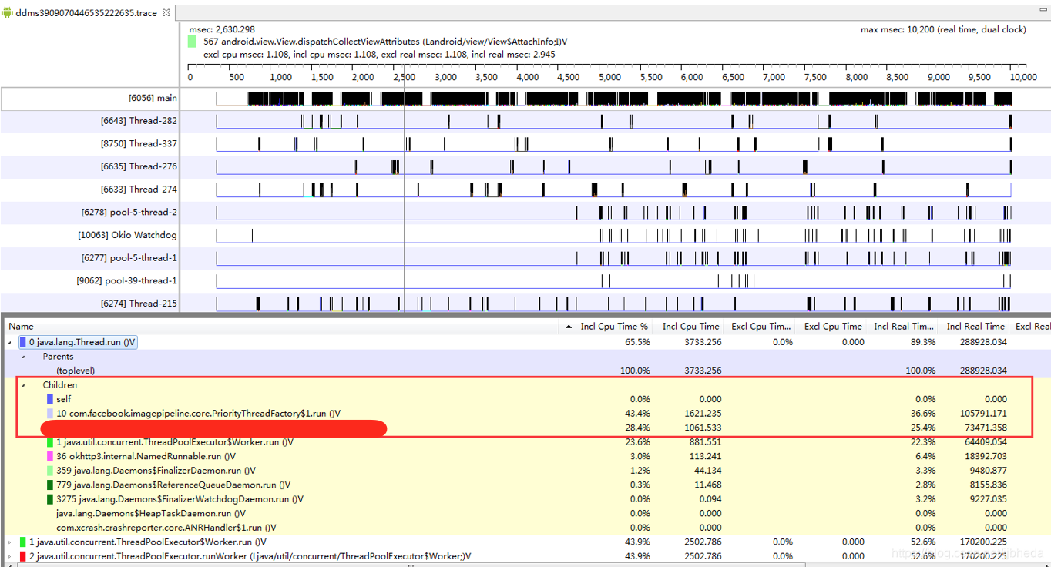The height and width of the screenshot is (567, 1051).
Task: Click blue swatch of java.lang.Thread.run
Action: point(22,342)
